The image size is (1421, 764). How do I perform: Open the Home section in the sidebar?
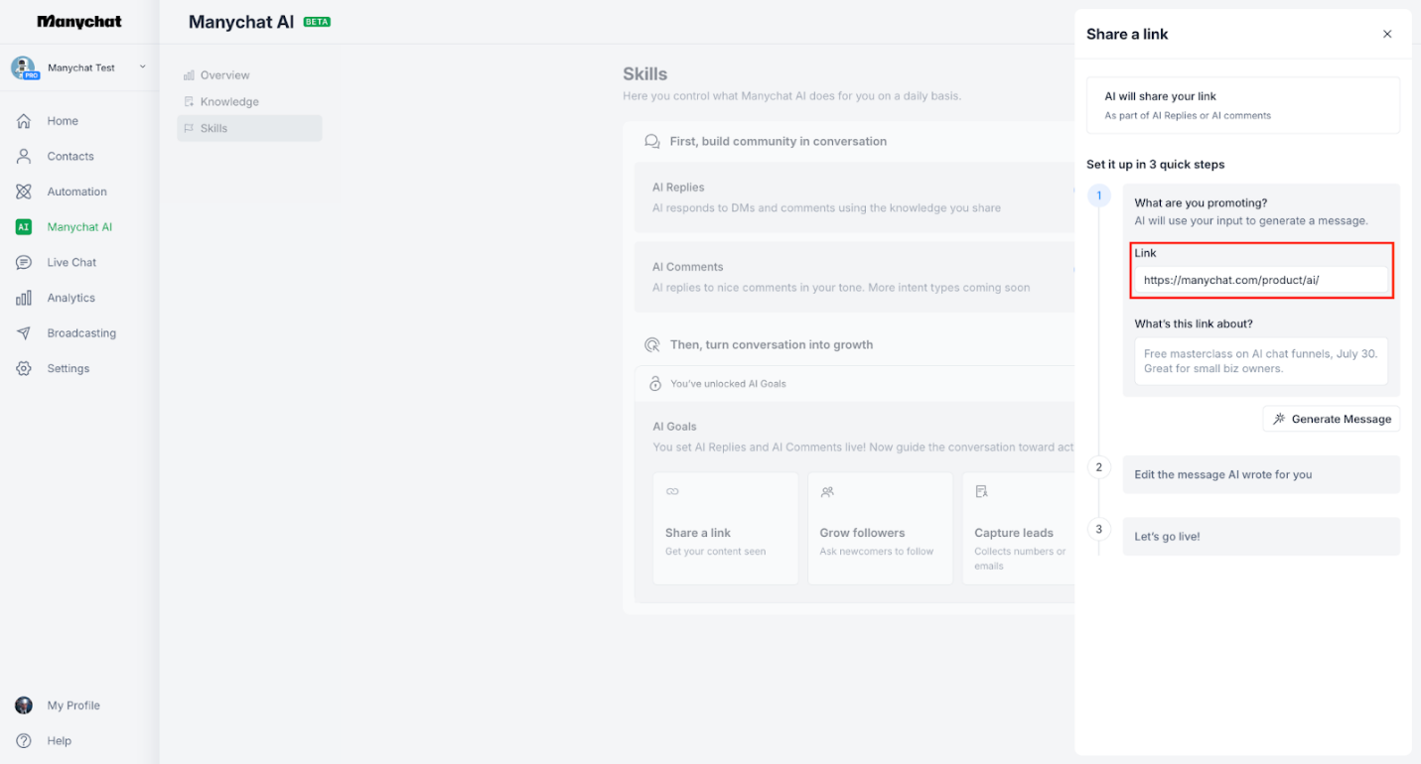coord(63,120)
